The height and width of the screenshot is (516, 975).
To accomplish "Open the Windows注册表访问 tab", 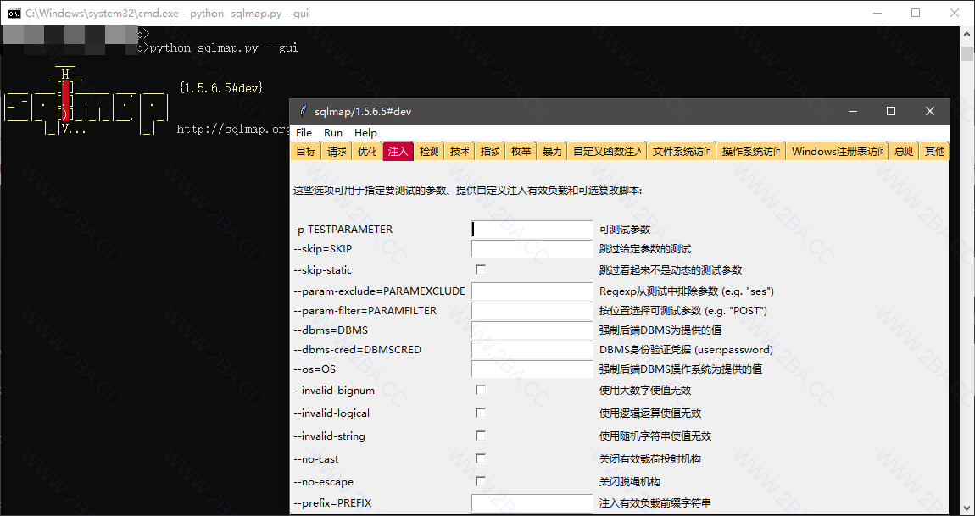I will pyautogui.click(x=838, y=151).
